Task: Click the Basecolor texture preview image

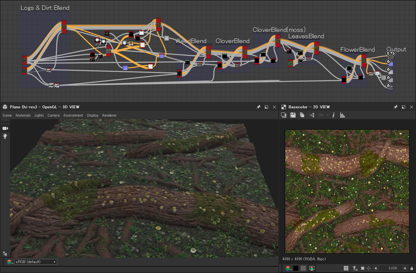Action: 347,191
